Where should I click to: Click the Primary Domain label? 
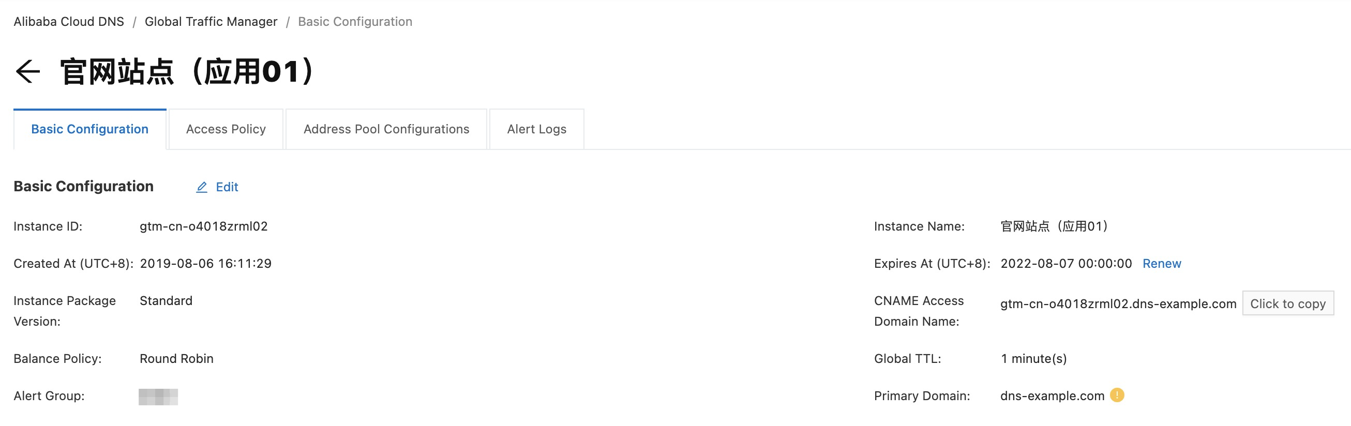922,396
